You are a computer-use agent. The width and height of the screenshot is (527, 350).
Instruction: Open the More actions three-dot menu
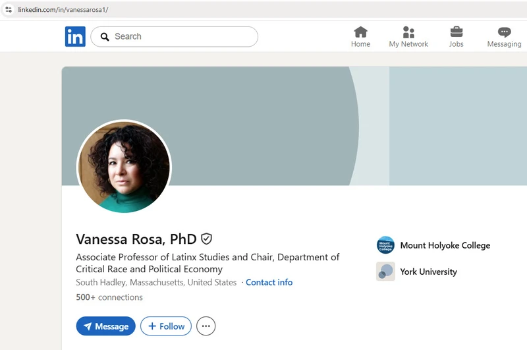[206, 326]
